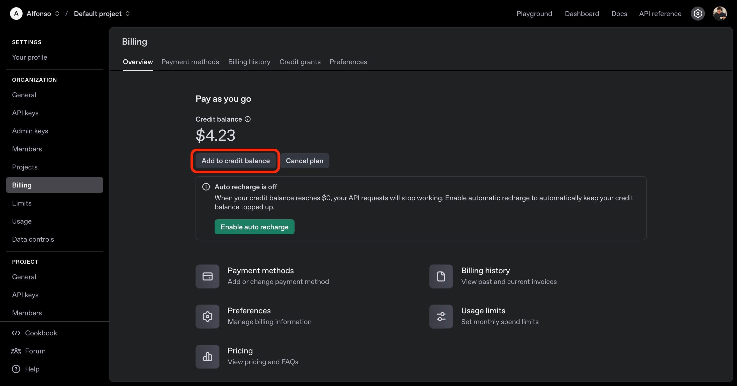Enable auto recharge

tap(254, 227)
